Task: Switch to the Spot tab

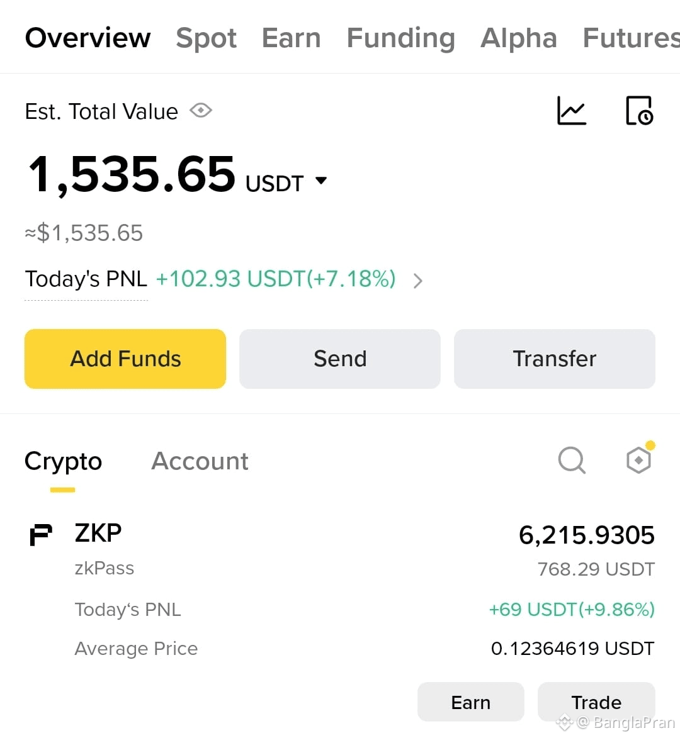Action: click(207, 38)
